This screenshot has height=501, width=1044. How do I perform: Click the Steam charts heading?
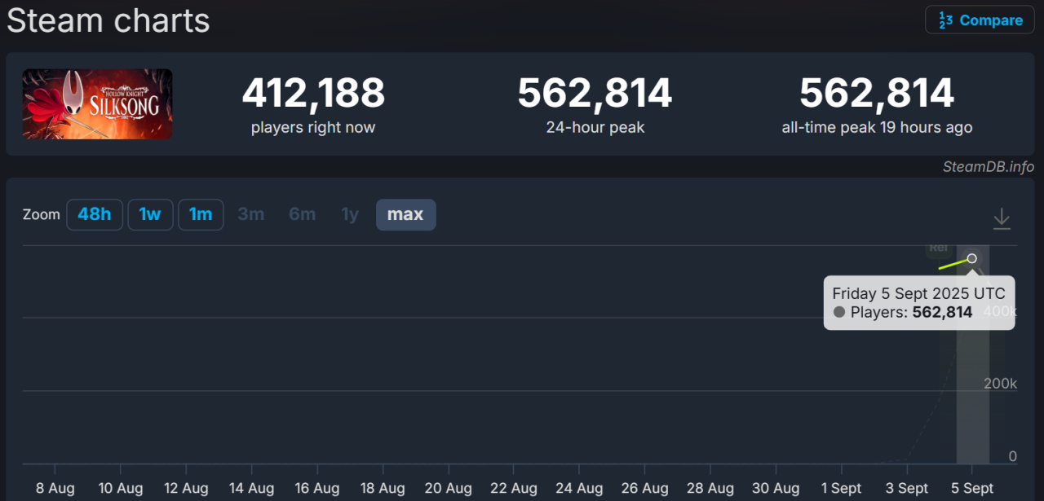tap(108, 20)
